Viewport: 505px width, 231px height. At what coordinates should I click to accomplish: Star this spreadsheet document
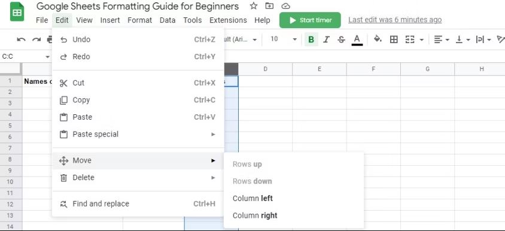254,6
